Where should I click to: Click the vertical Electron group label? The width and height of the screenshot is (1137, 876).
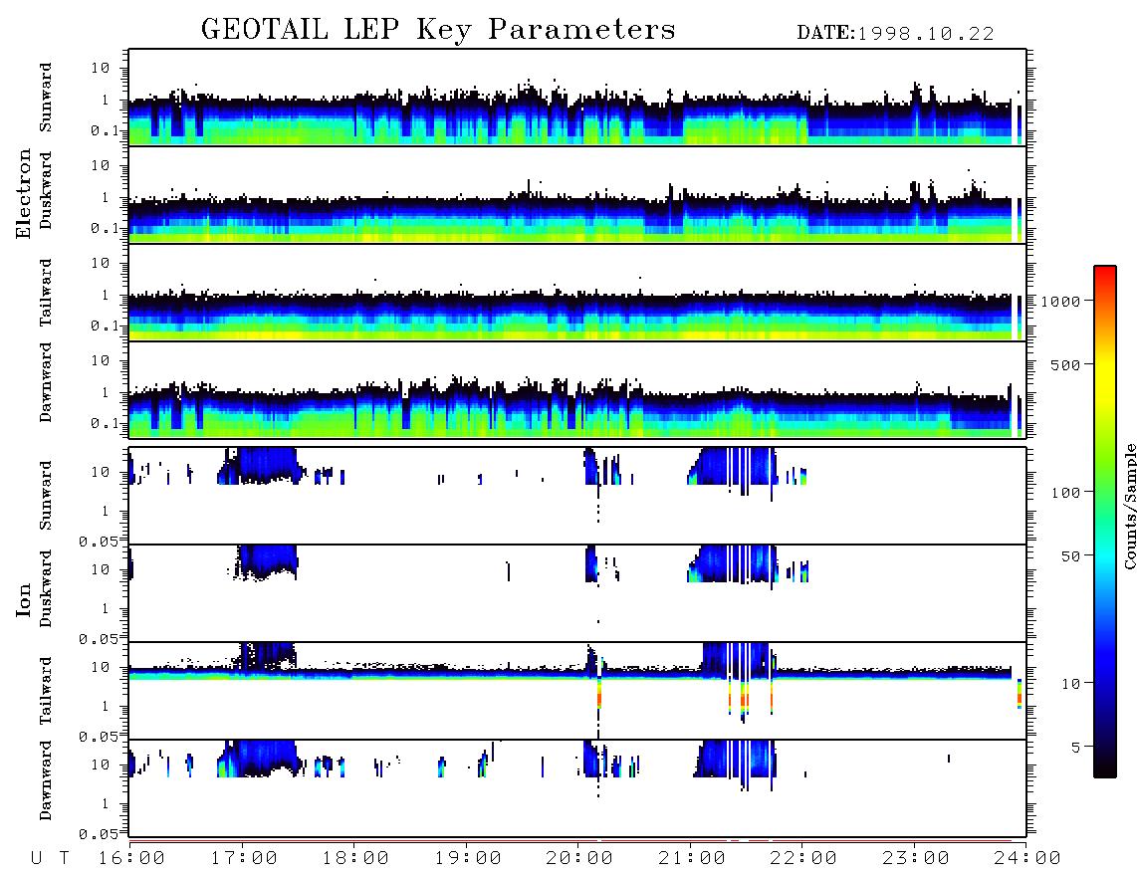click(x=23, y=194)
